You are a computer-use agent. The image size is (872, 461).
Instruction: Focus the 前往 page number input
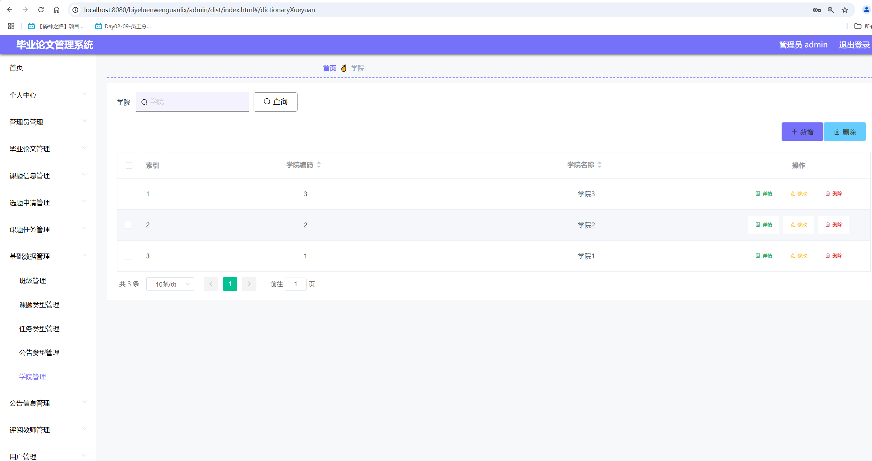tap(295, 284)
